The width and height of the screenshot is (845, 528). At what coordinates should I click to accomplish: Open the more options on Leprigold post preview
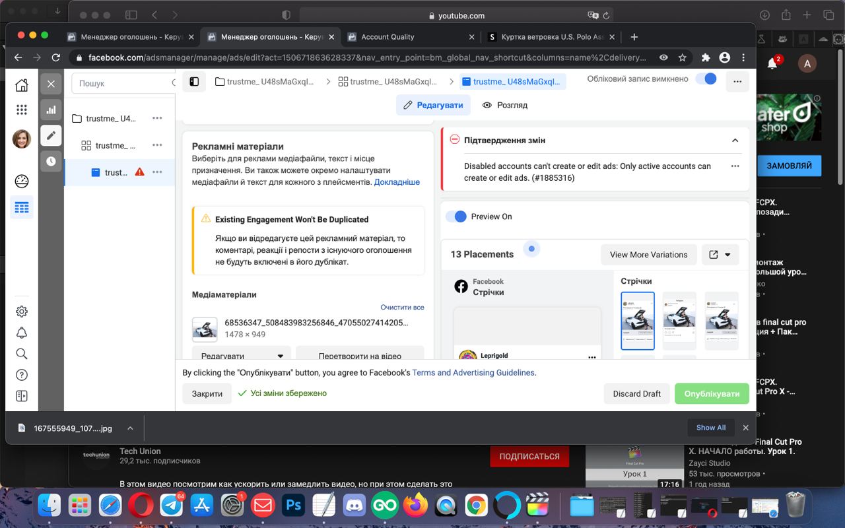pos(591,357)
